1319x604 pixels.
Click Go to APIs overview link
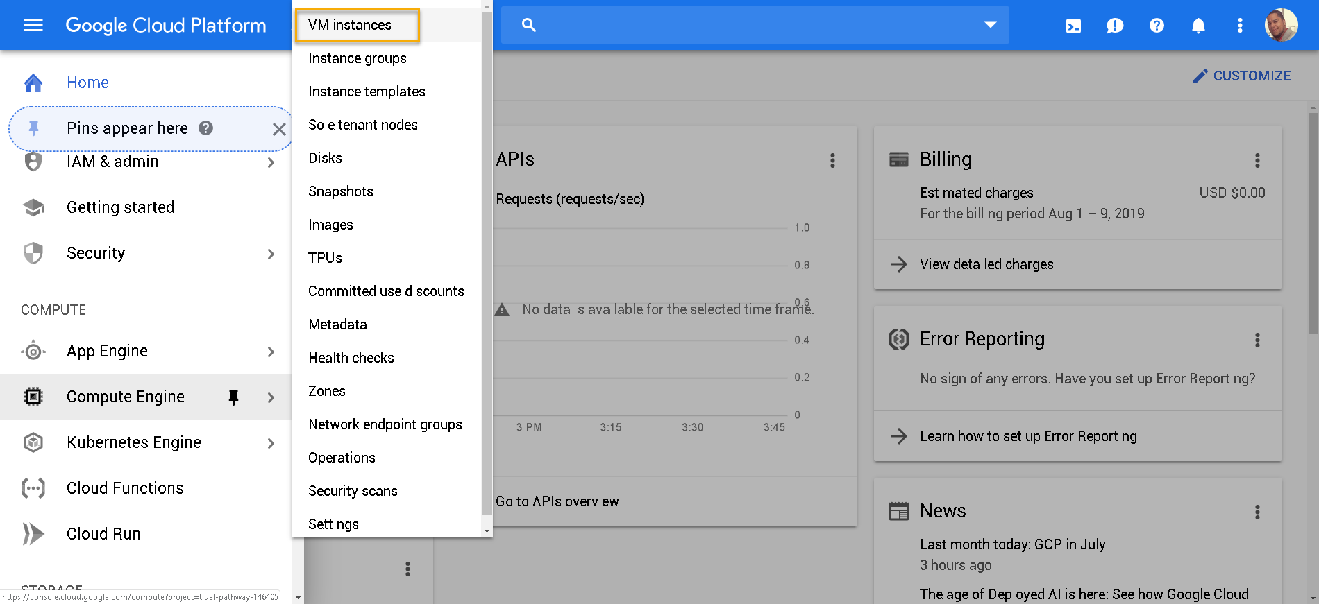pos(557,501)
